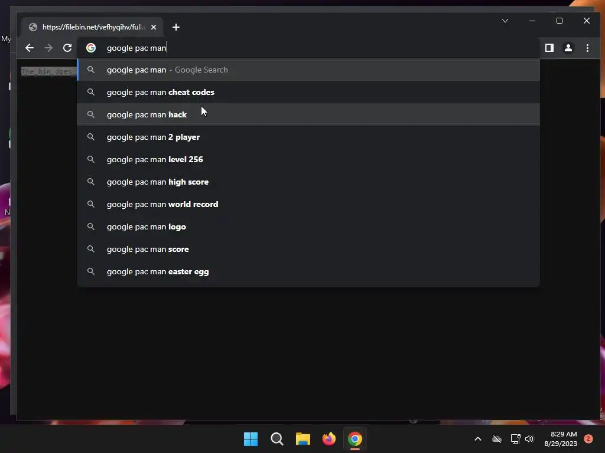Image resolution: width=605 pixels, height=453 pixels.
Task: Select suggestion 'google pac man 2 player'
Action: point(308,137)
